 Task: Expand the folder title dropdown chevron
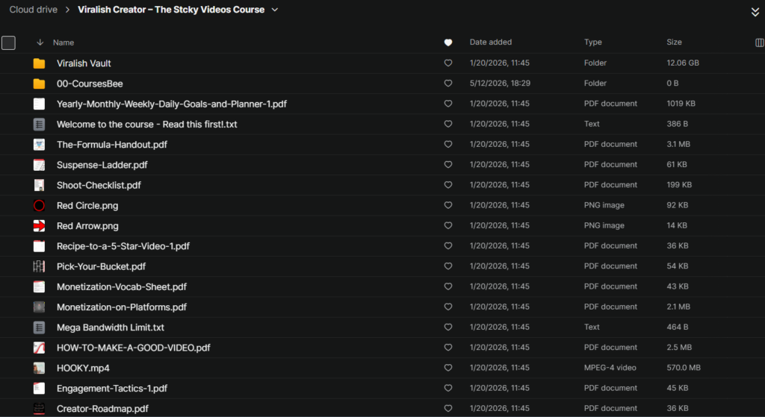(275, 10)
